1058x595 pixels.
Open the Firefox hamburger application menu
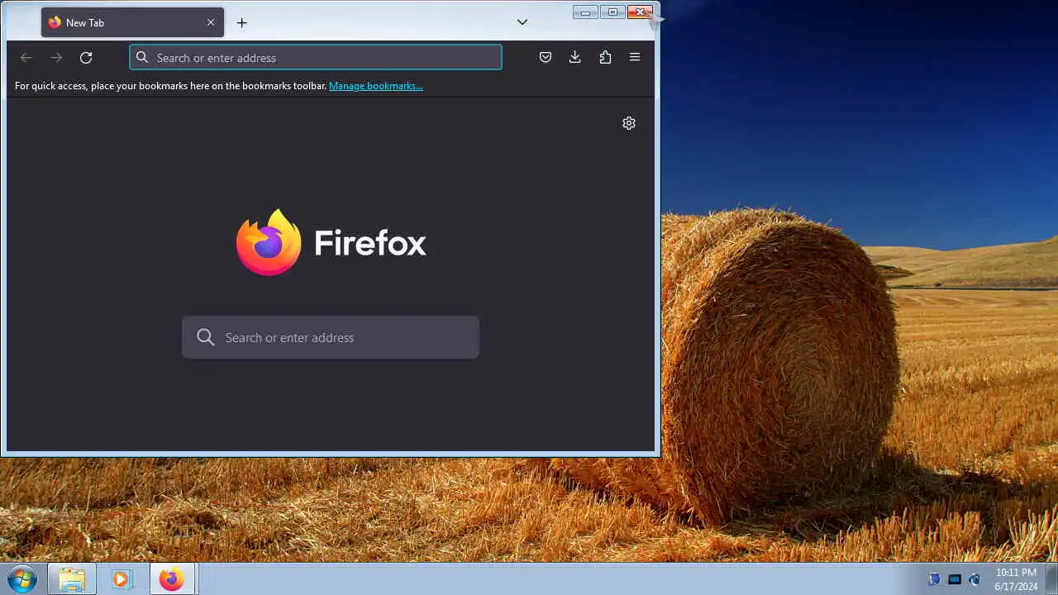click(635, 58)
